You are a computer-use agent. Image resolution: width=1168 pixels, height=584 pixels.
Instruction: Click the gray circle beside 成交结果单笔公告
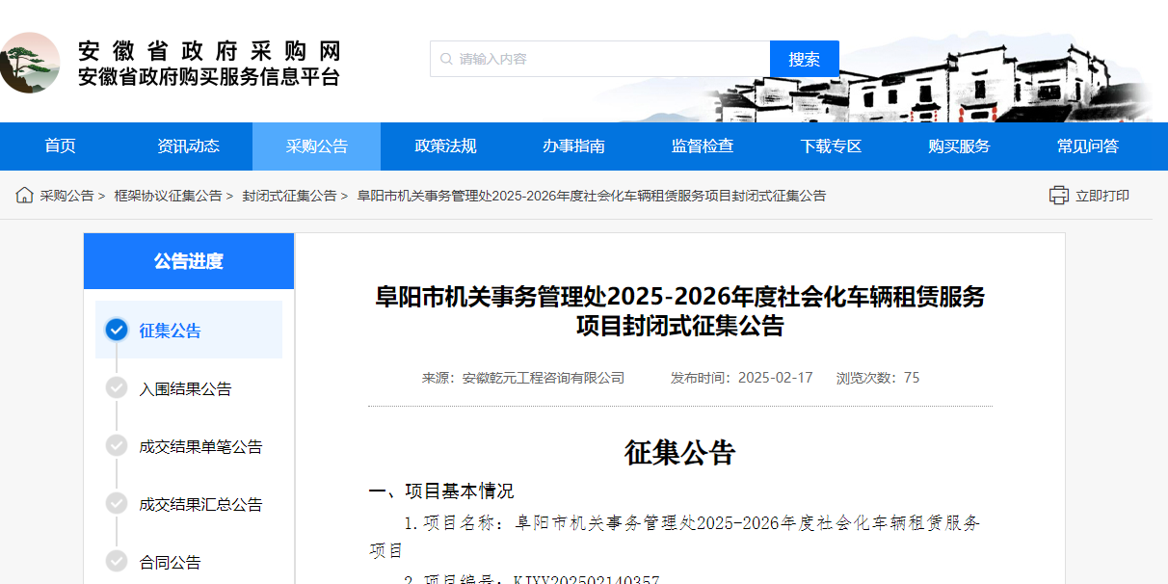pos(117,446)
